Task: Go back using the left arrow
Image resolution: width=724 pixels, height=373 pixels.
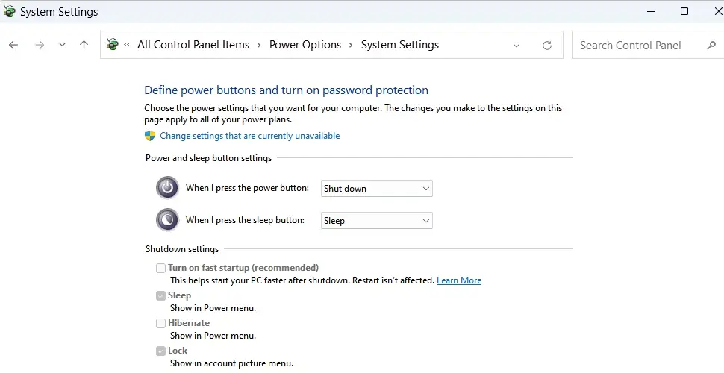Action: [x=13, y=45]
